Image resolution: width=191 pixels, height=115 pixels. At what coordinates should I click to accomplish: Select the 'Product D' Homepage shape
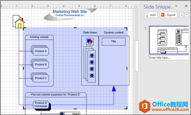click(x=41, y=105)
